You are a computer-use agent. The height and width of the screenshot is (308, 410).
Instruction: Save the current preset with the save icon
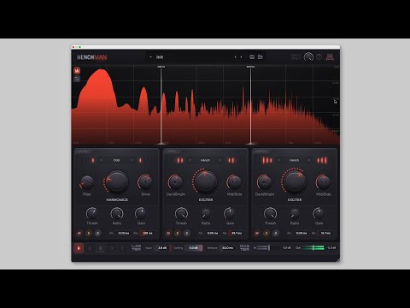[252, 57]
